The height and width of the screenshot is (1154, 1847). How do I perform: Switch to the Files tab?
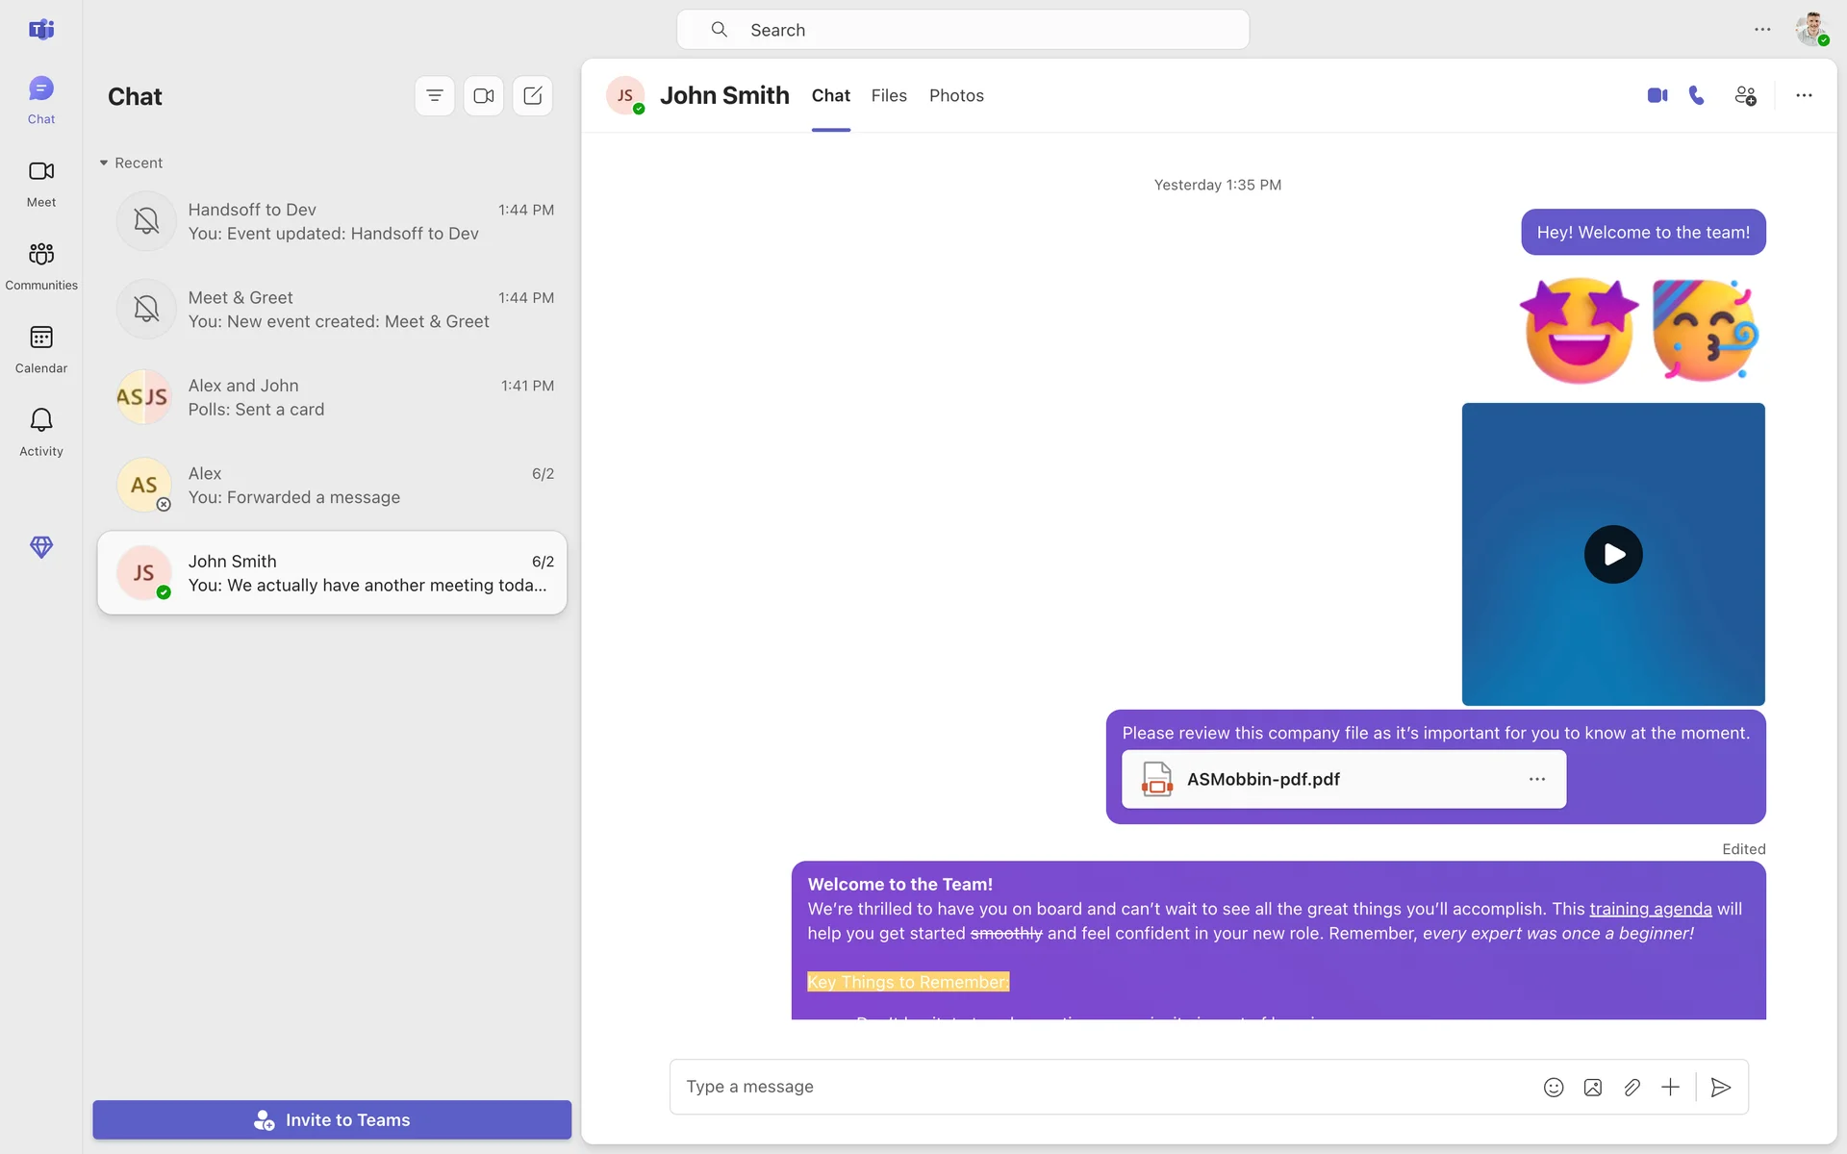pos(889,95)
